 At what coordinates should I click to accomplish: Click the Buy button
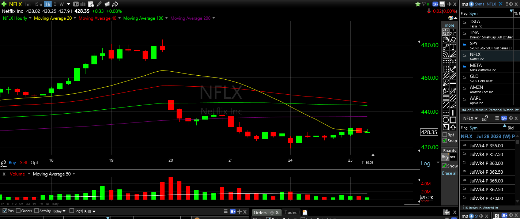click(x=12, y=163)
